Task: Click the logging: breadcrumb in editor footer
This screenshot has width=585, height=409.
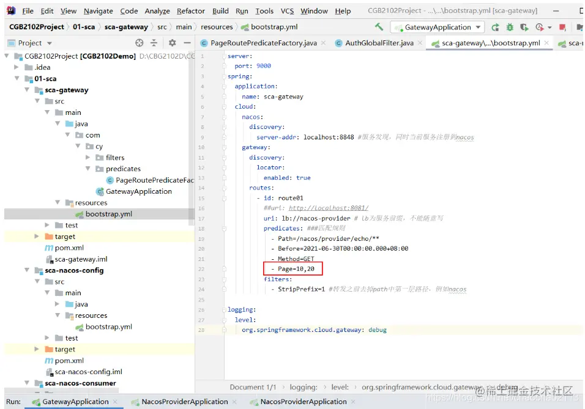Action: click(304, 387)
